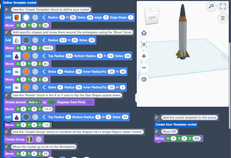Image resolution: width=231 pixels, height=158 pixels.
Task: Open the viewer settings sliders icon
Action: (223, 18)
